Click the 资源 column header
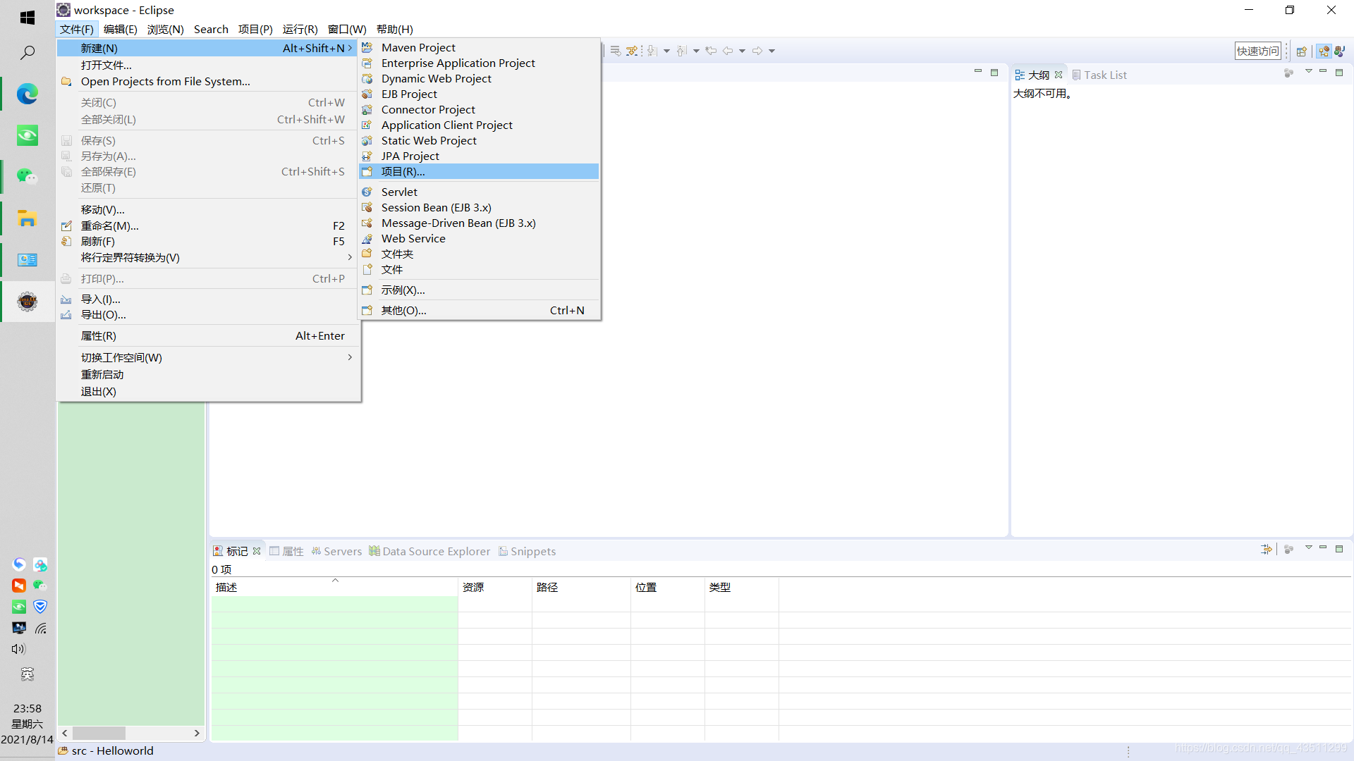1354x761 pixels. click(x=495, y=587)
